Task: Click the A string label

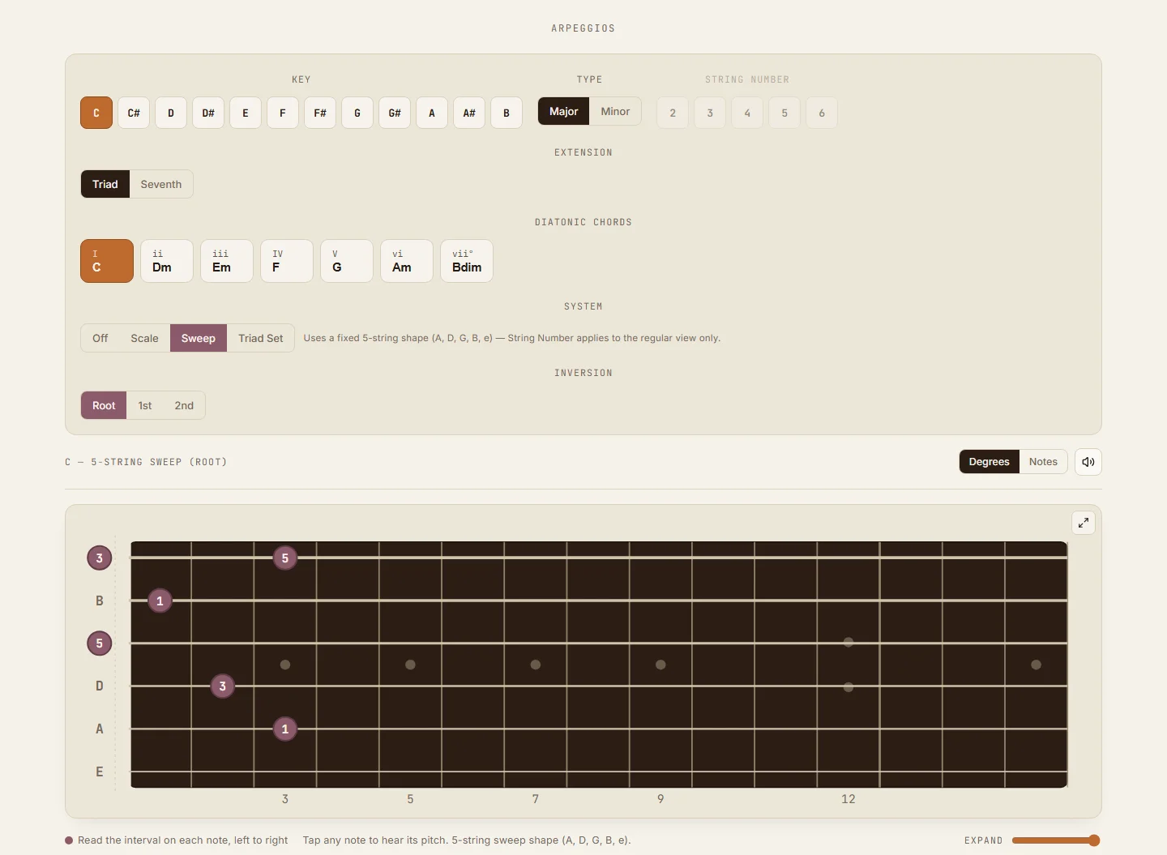Action: coord(100,729)
